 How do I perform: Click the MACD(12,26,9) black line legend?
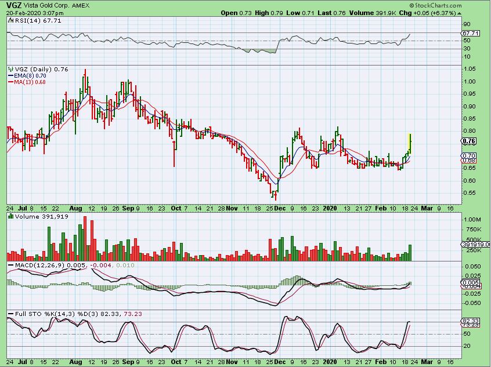[x=11, y=266]
